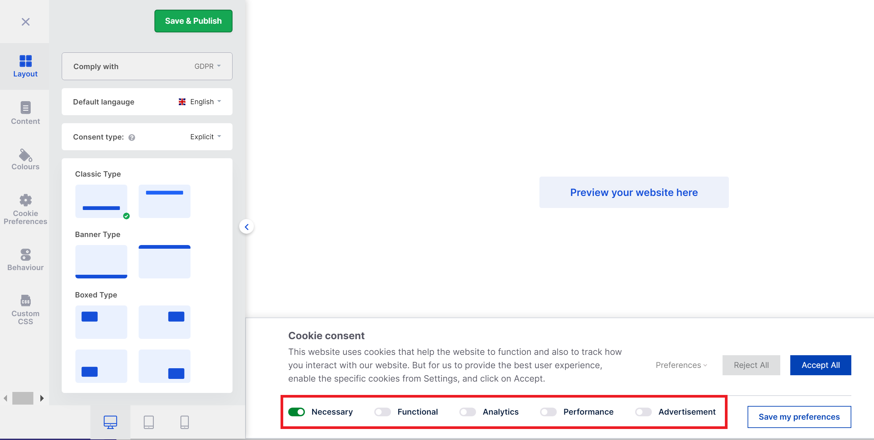Expand the Preferences dropdown in banner
This screenshot has height=440, width=874.
pos(681,365)
